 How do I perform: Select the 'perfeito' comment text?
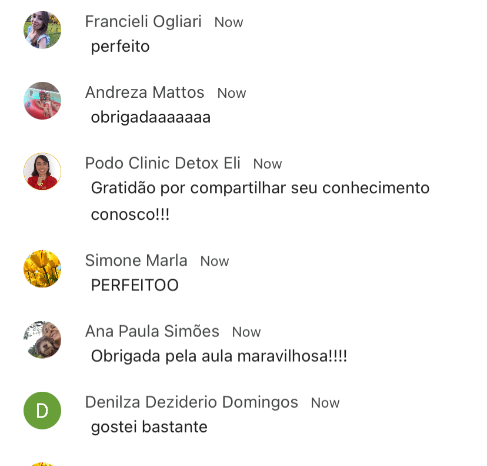120,47
